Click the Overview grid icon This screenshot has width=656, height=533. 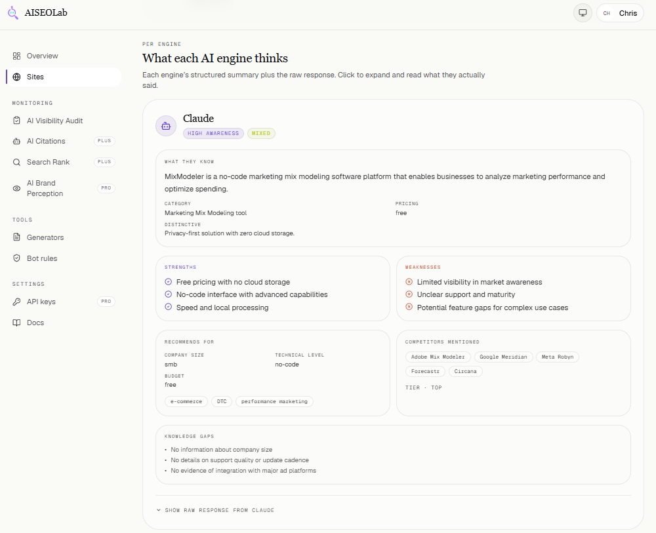17,56
